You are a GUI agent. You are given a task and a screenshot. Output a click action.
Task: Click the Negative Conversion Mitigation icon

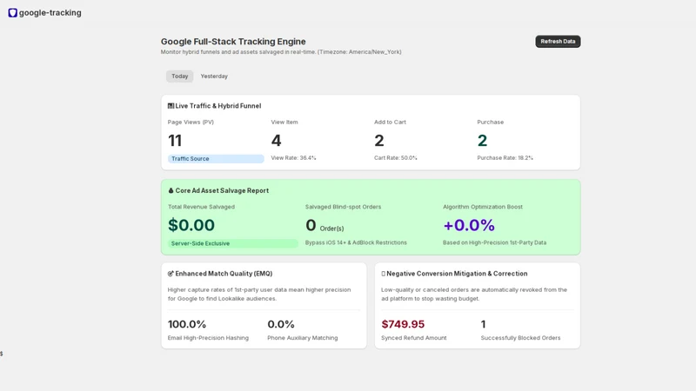[383, 274]
